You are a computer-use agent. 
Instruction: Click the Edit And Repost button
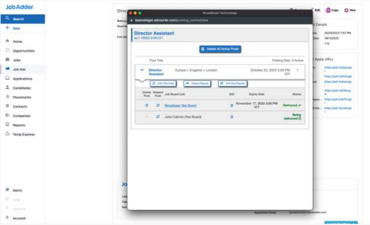232,84
